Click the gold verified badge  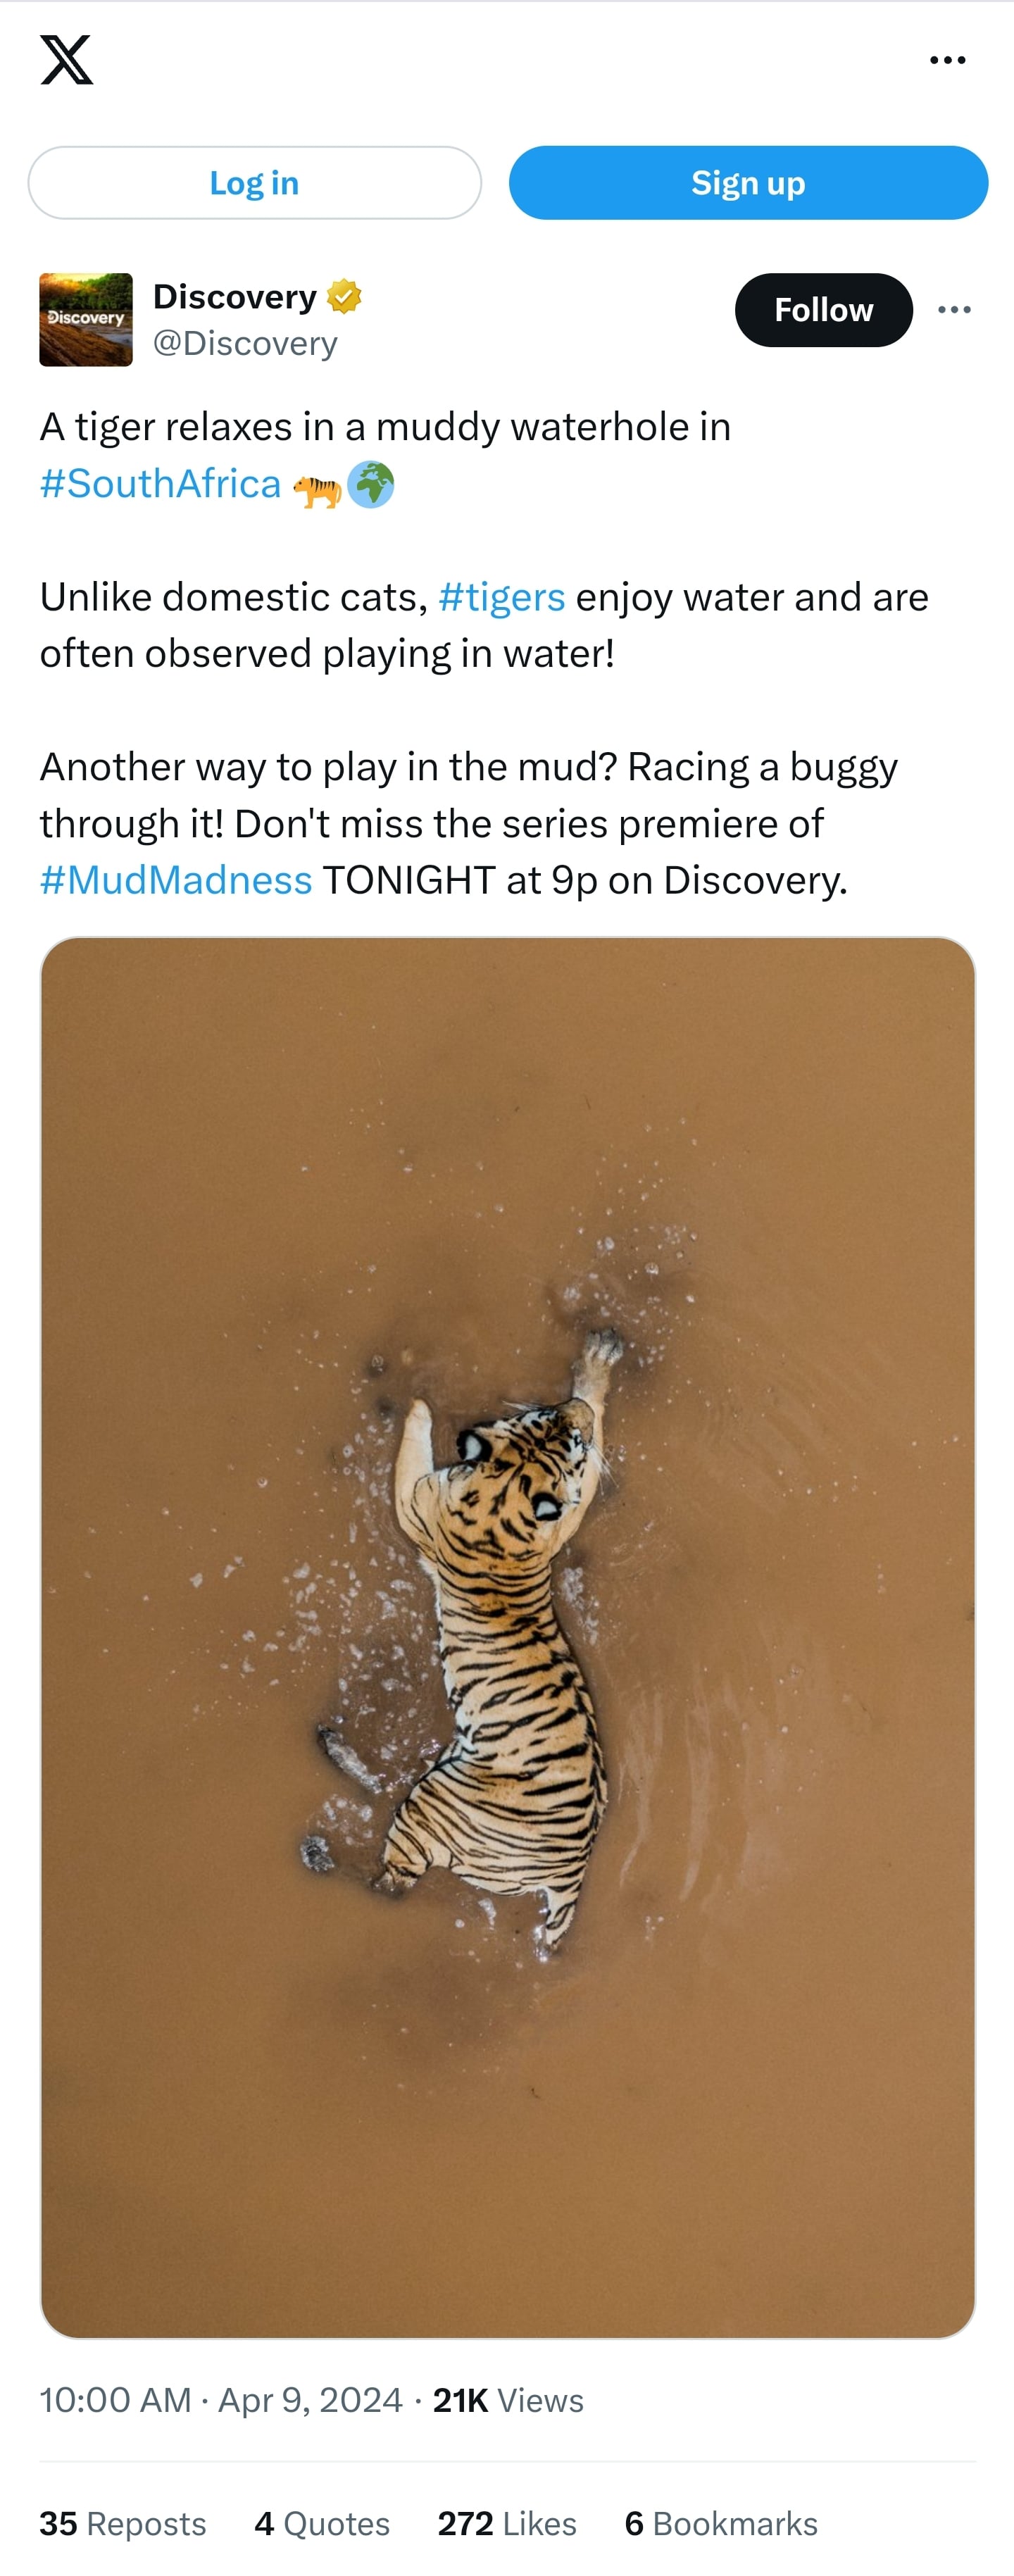(x=344, y=297)
